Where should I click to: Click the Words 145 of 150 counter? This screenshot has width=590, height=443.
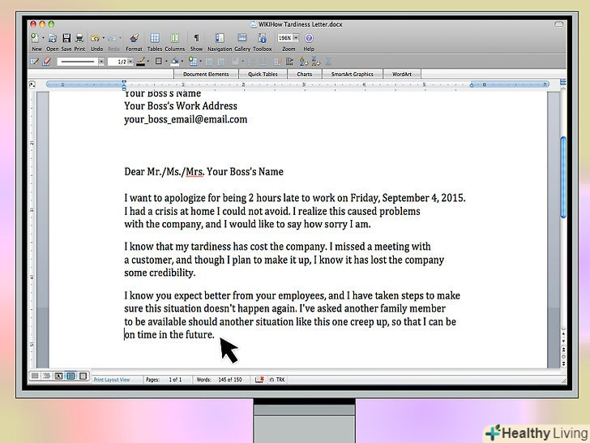point(220,380)
